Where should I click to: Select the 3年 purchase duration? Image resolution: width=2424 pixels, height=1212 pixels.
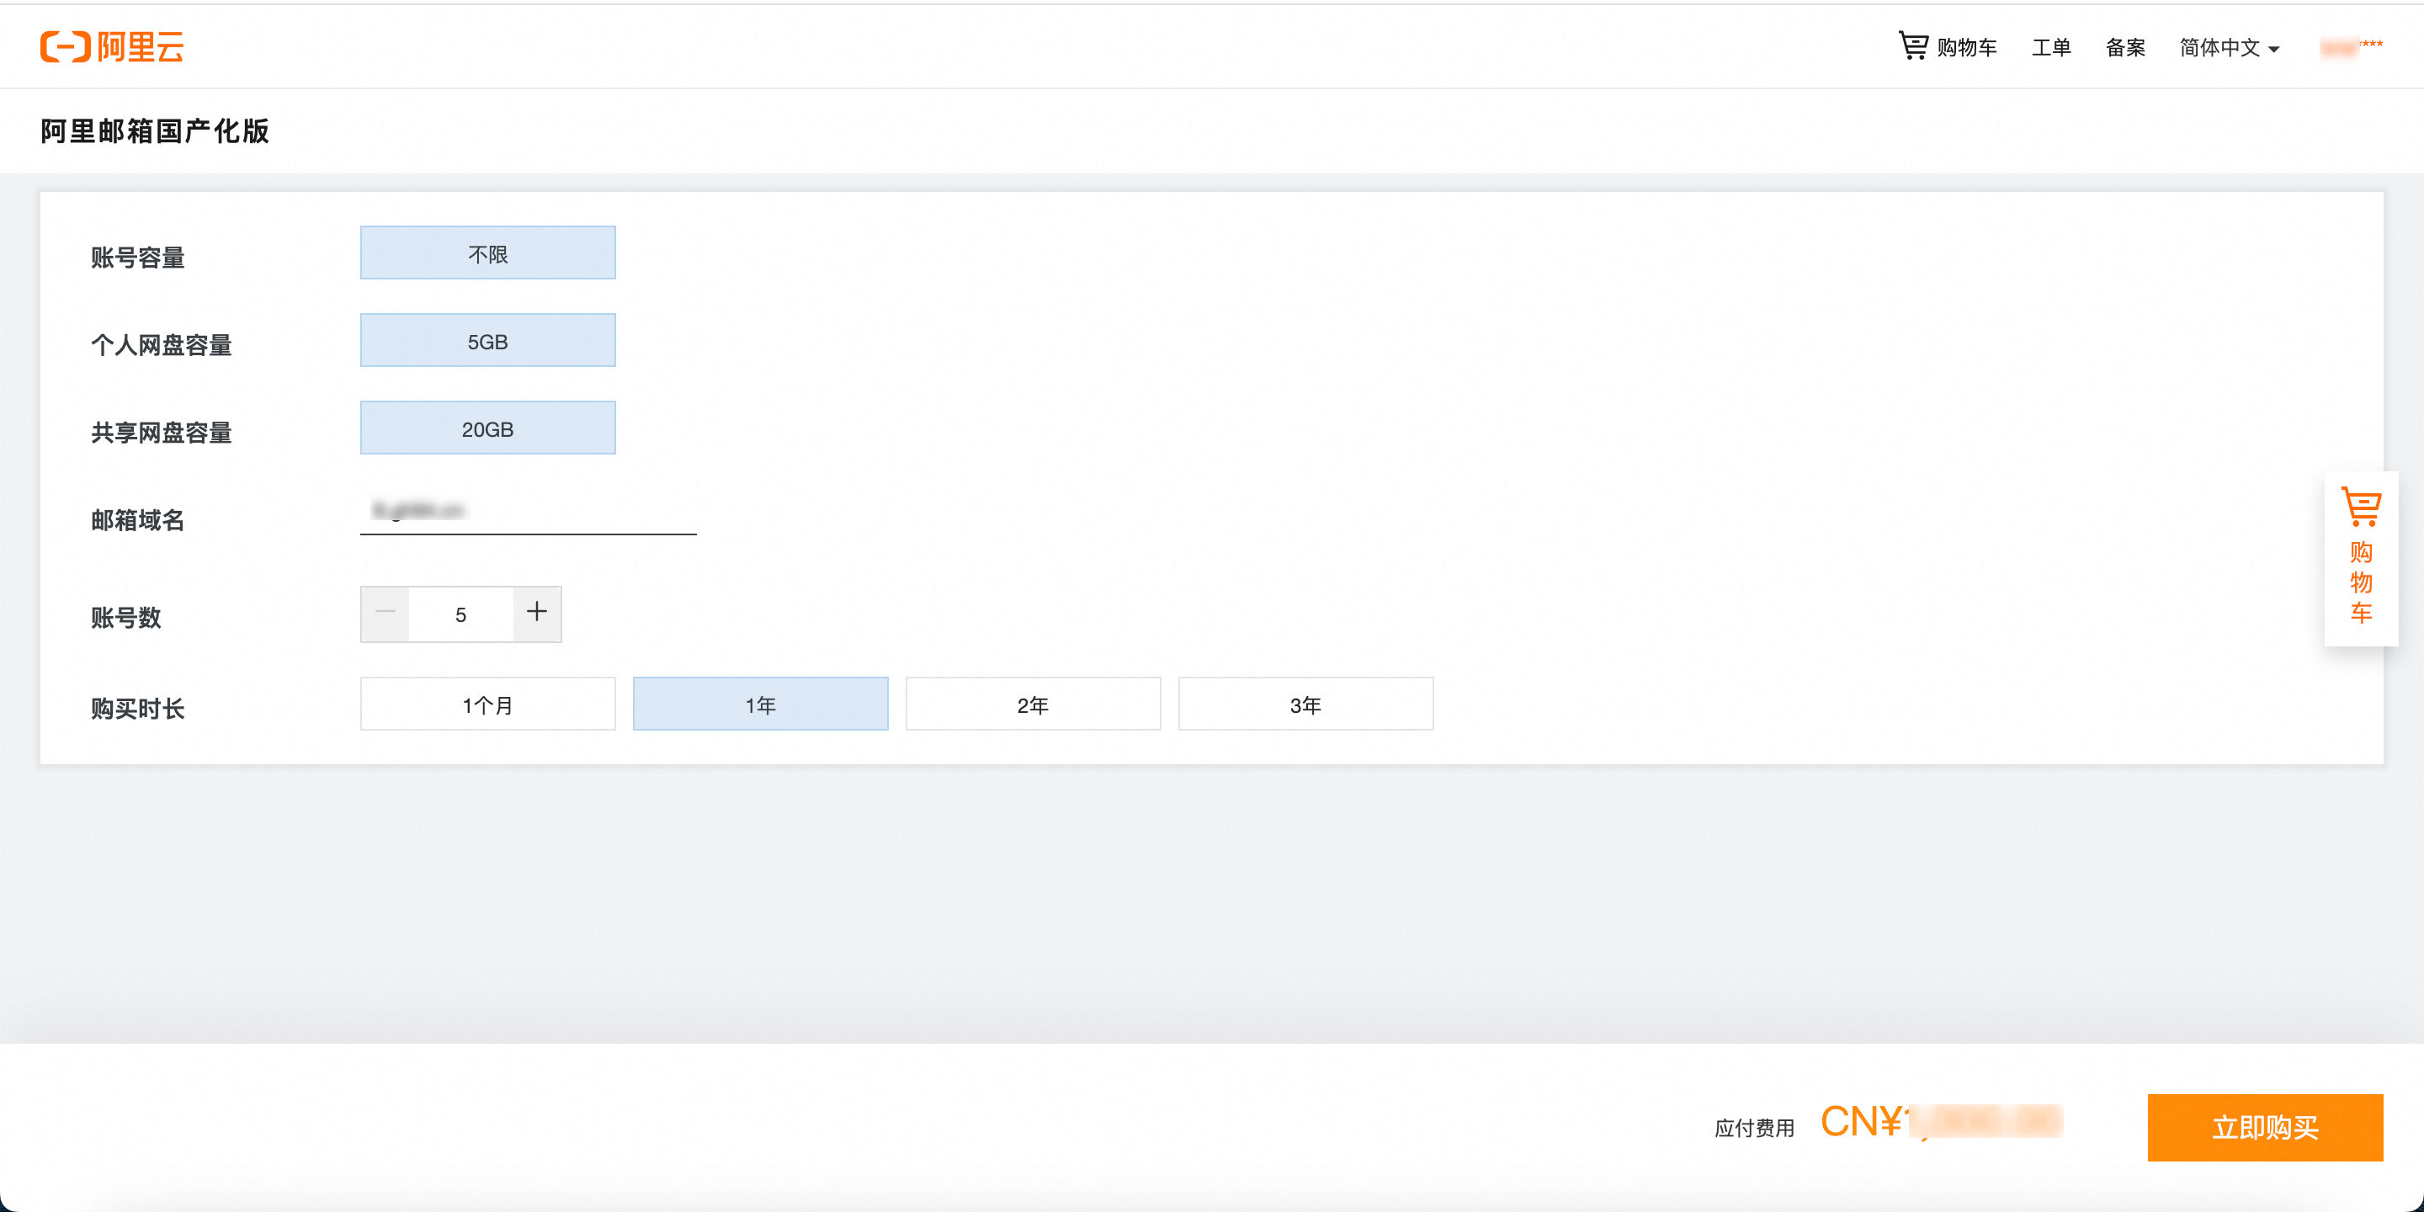(x=1305, y=703)
